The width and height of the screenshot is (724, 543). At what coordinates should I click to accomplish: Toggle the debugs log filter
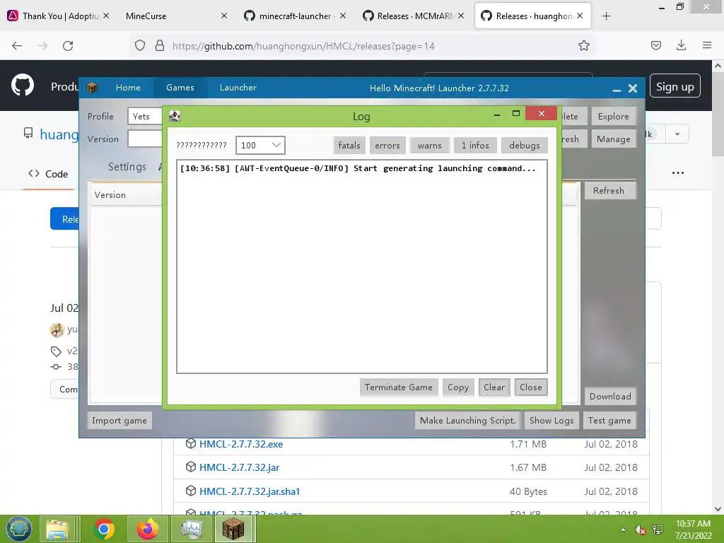click(x=525, y=146)
